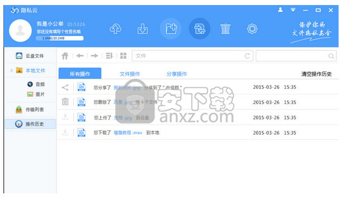This screenshot has width=352, height=204.
Task: Click username 我是小公举
Action: tap(50, 24)
